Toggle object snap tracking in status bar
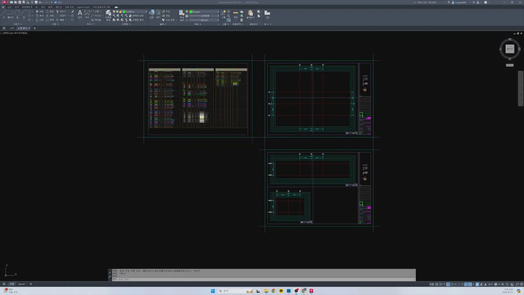 [466, 284]
